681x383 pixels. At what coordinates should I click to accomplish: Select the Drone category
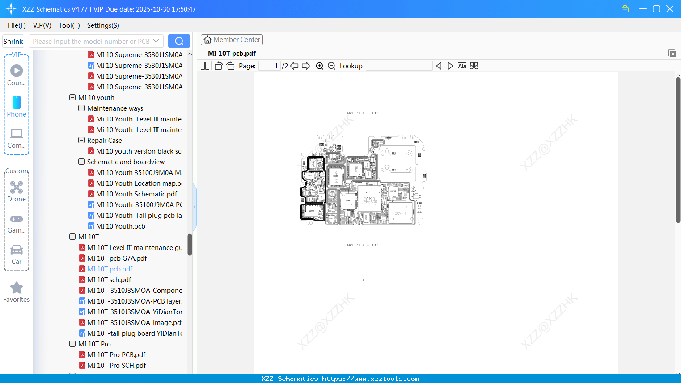tap(17, 192)
